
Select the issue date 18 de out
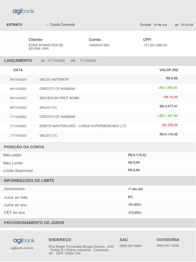click(x=160, y=25)
